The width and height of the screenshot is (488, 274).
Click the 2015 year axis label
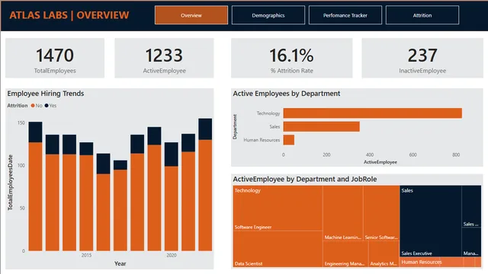click(86, 255)
